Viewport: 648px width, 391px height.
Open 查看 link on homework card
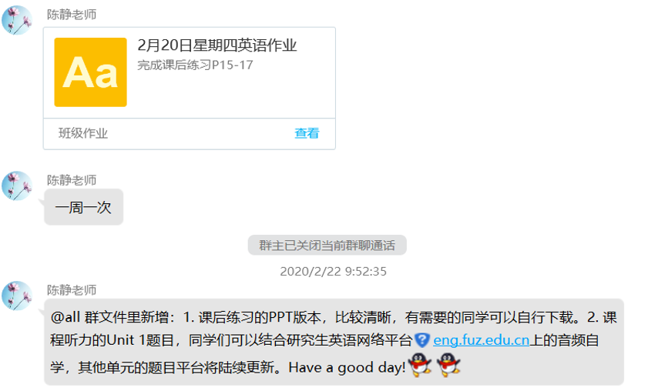pos(307,133)
